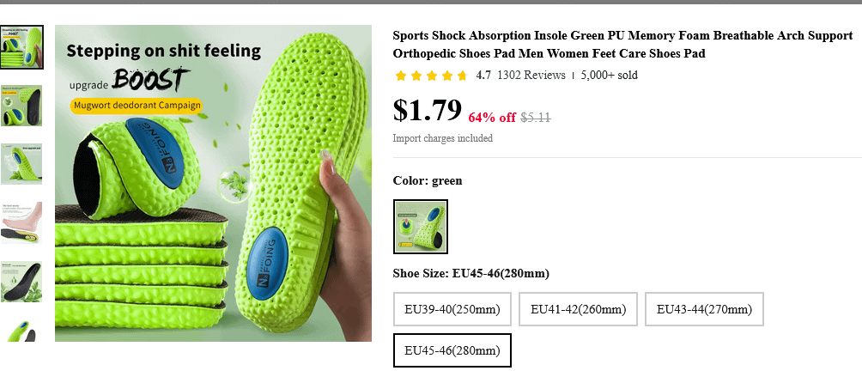View third thumbnail of single green insole
This screenshot has height=383, width=862.
click(x=21, y=163)
